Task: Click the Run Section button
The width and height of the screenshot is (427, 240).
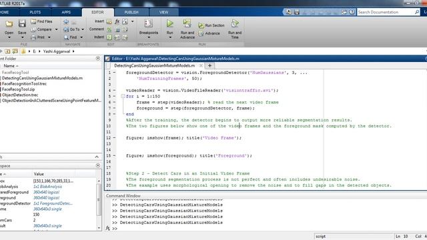Action: coord(211,25)
